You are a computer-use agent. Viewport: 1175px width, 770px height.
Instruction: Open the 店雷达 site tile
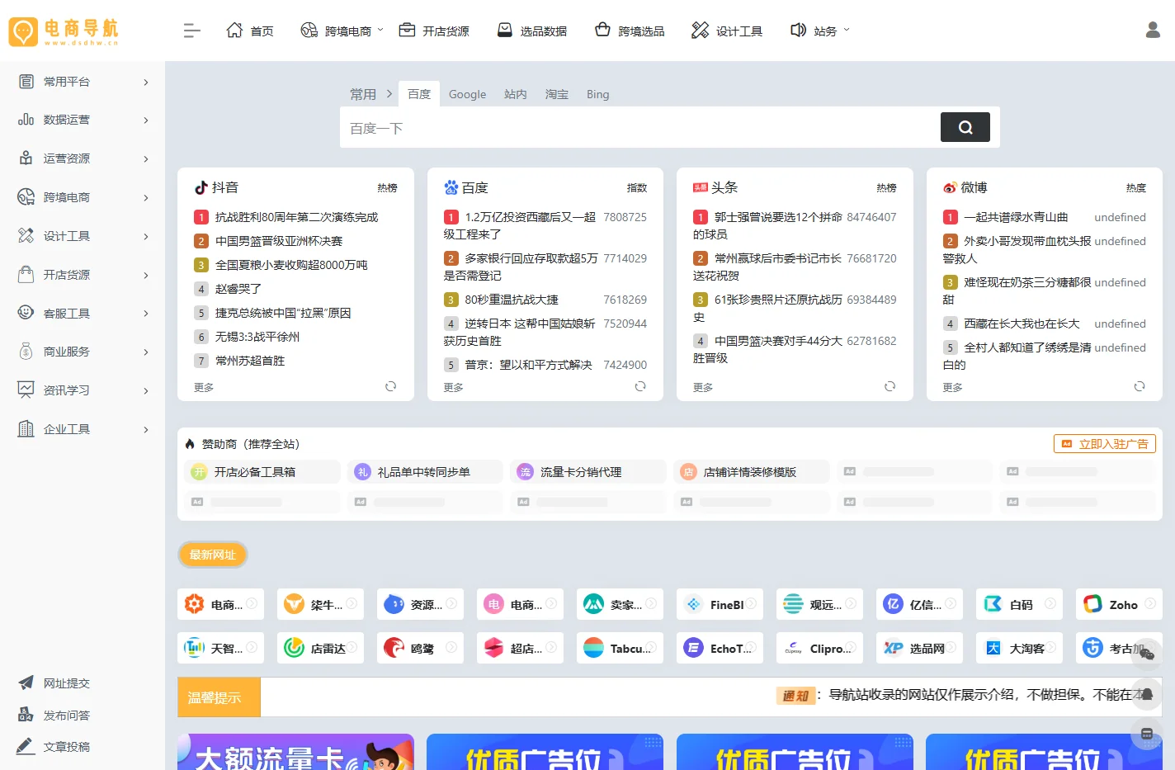[320, 648]
